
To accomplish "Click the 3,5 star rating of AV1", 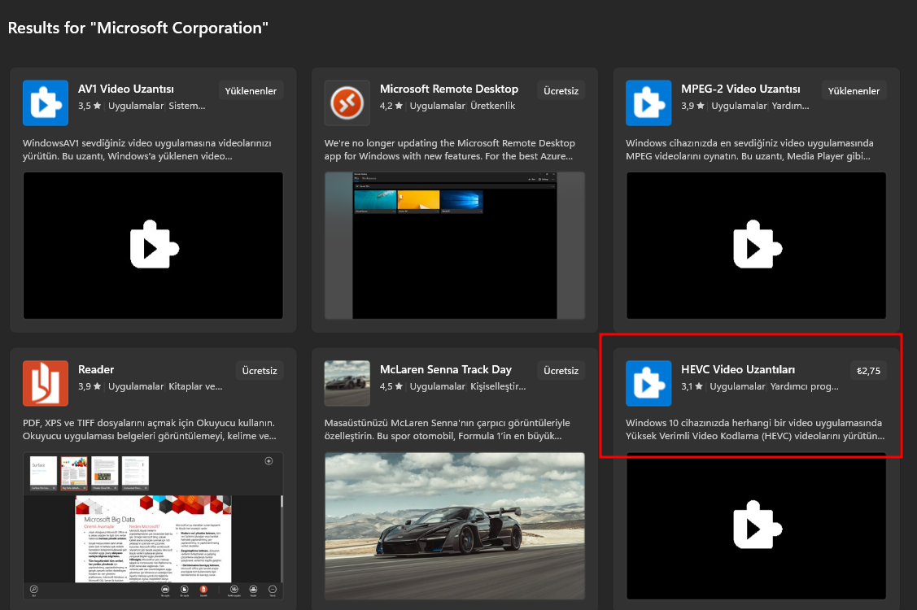I will 90,106.
